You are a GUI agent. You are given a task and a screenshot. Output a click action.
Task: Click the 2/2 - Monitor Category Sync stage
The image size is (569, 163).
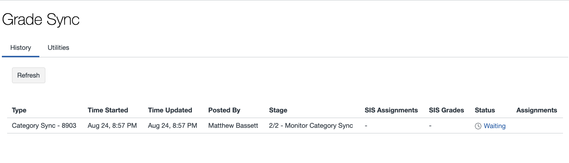pos(311,126)
